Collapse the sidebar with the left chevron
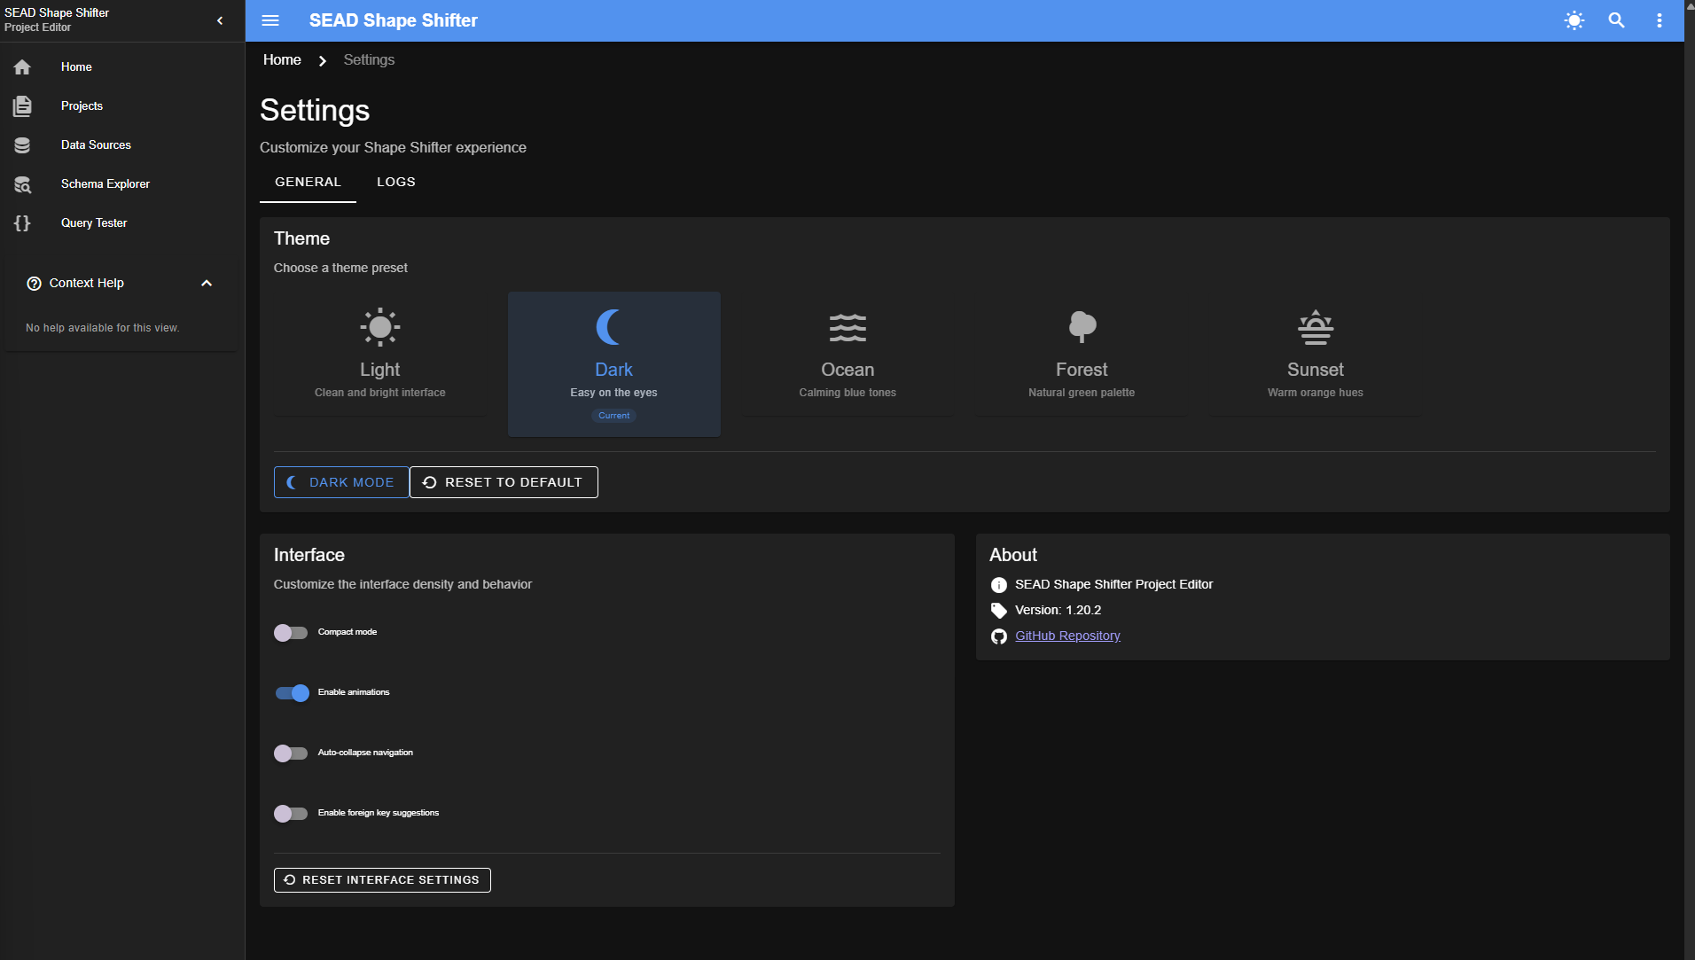 [x=220, y=20]
